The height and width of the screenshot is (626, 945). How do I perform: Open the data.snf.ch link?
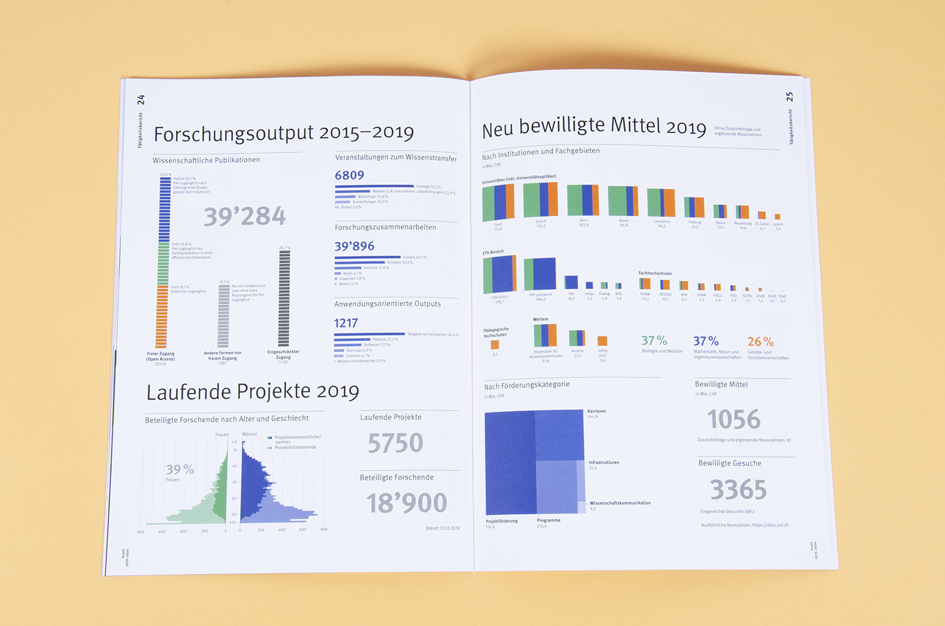pos(770,525)
